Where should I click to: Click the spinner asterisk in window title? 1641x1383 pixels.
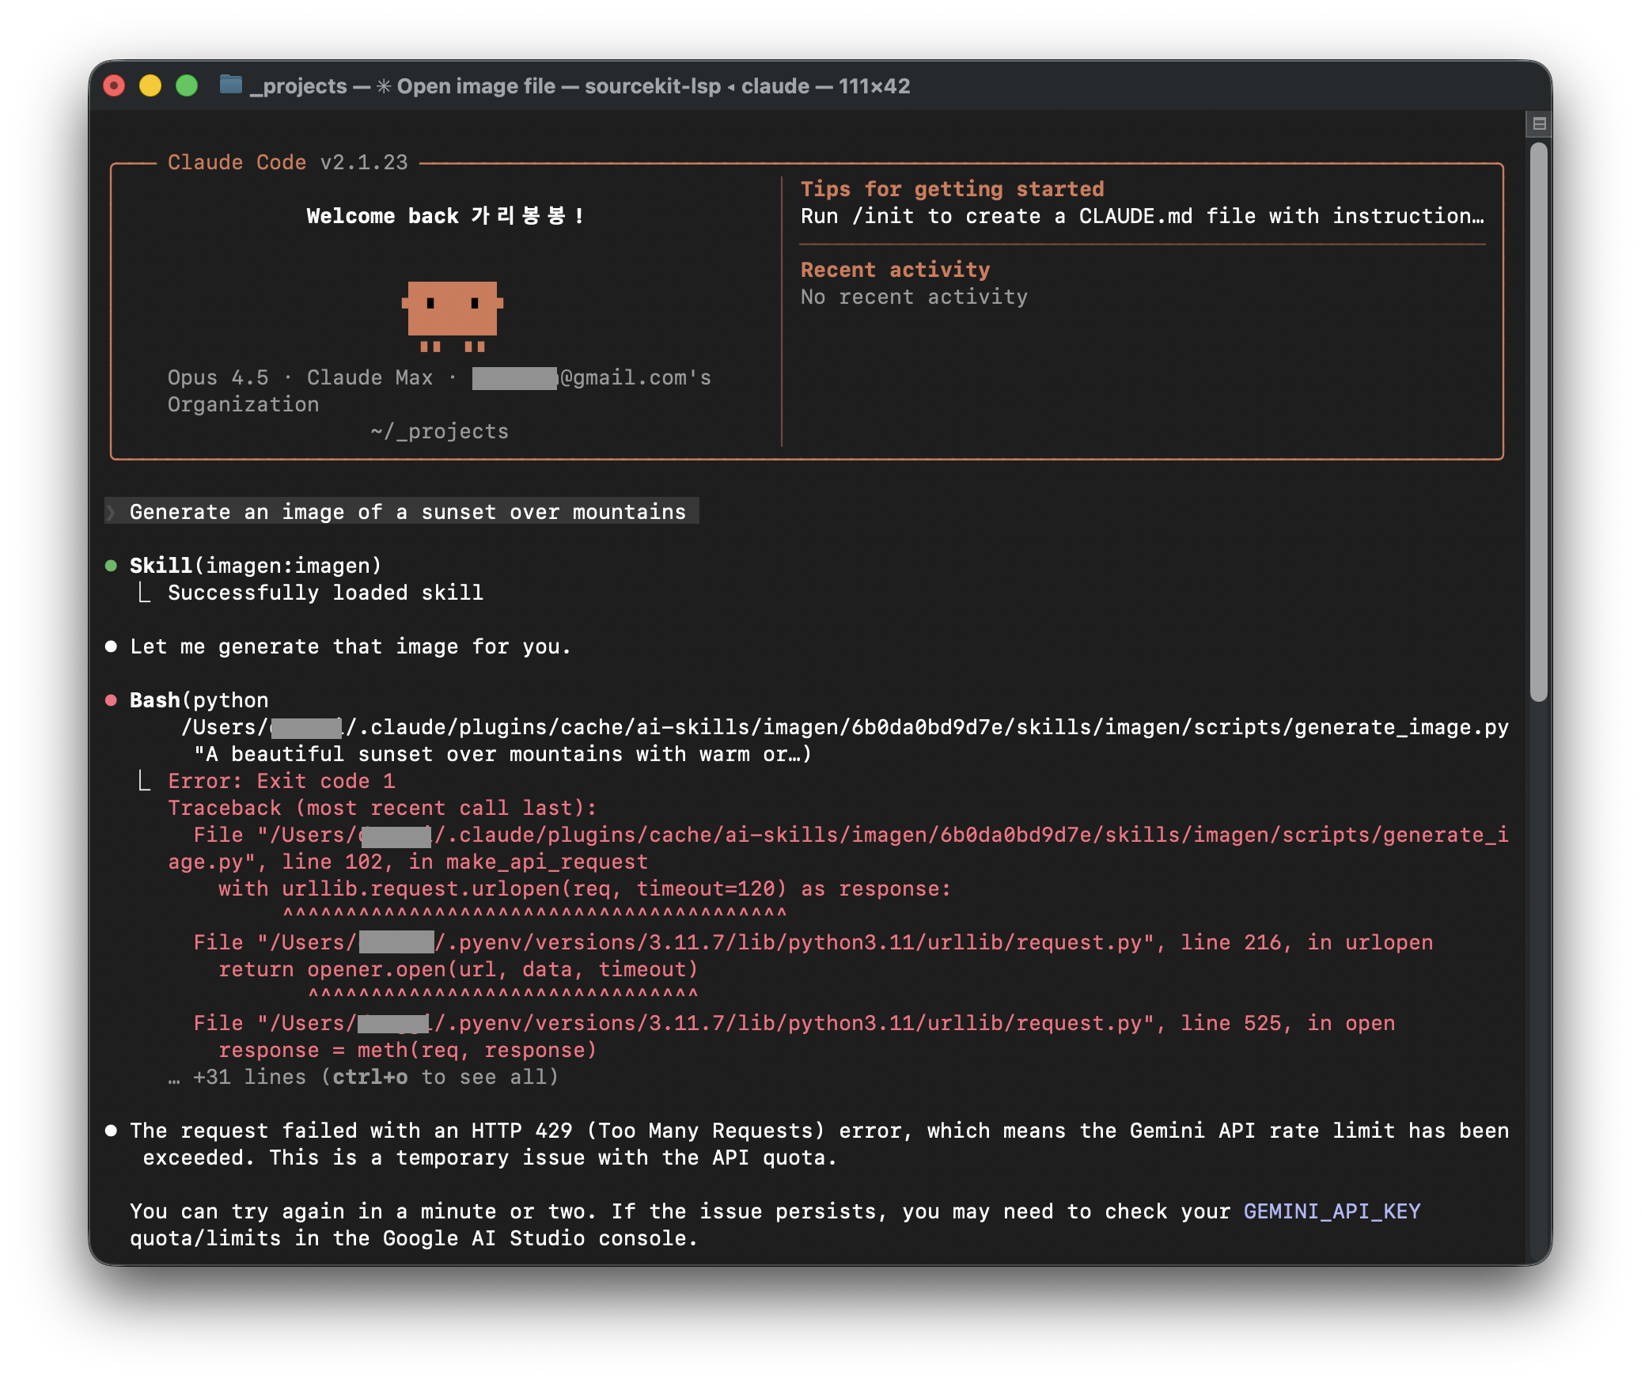[x=384, y=86]
